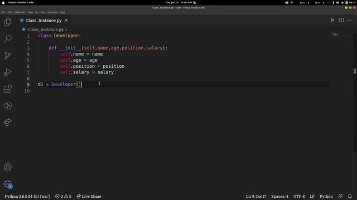Open the Run and Debug view
The image size is (357, 200).
coord(7,72)
